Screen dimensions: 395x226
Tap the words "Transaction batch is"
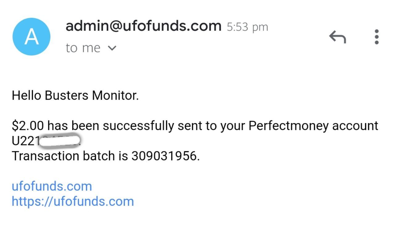point(70,156)
